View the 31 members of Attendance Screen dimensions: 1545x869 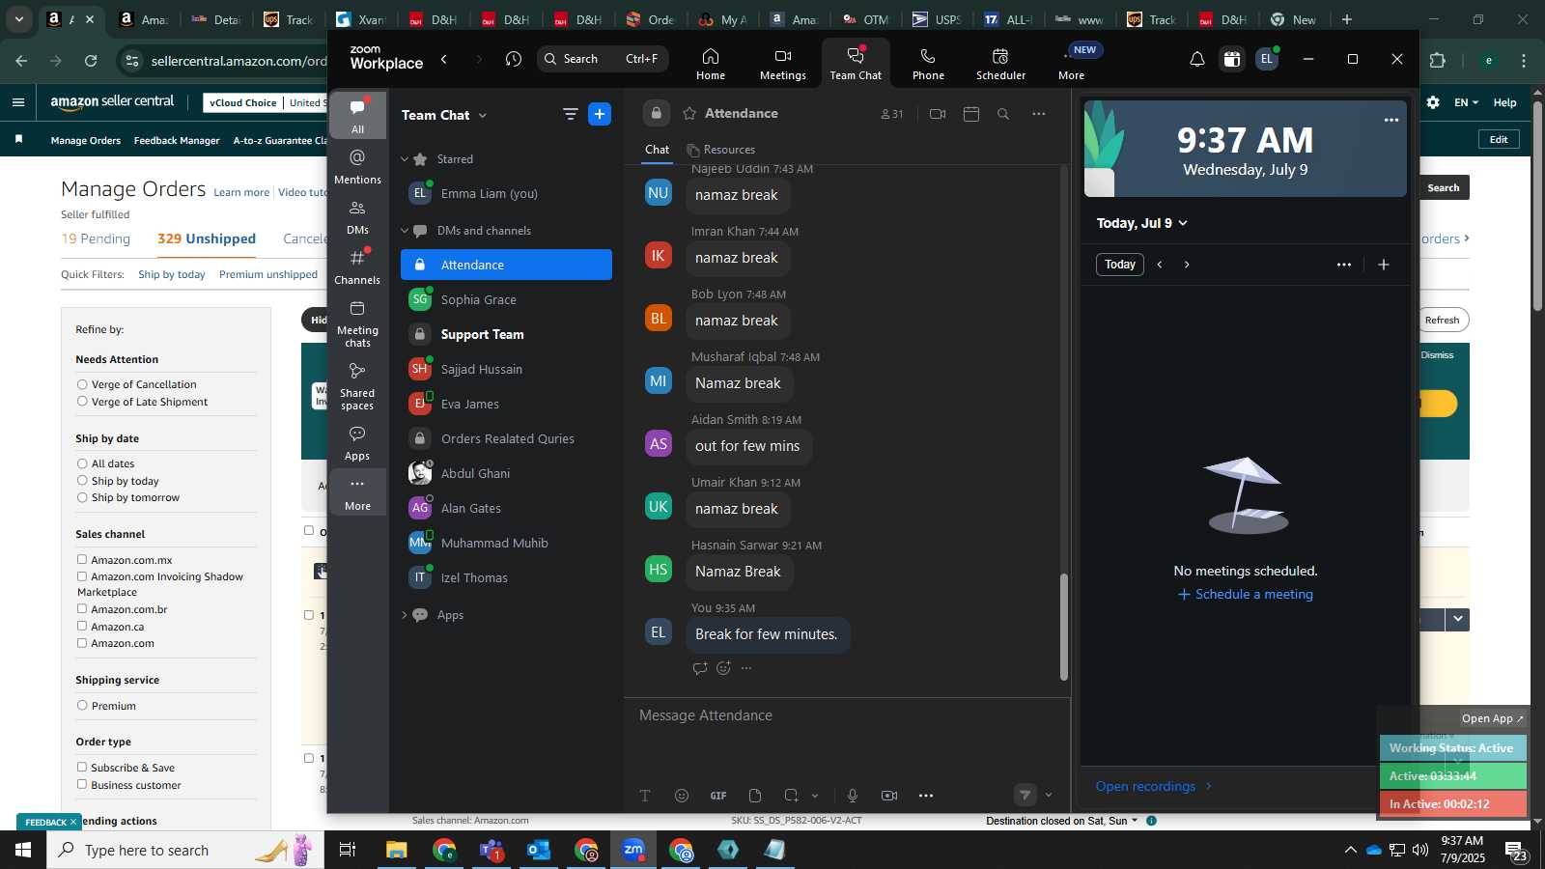[x=892, y=114]
